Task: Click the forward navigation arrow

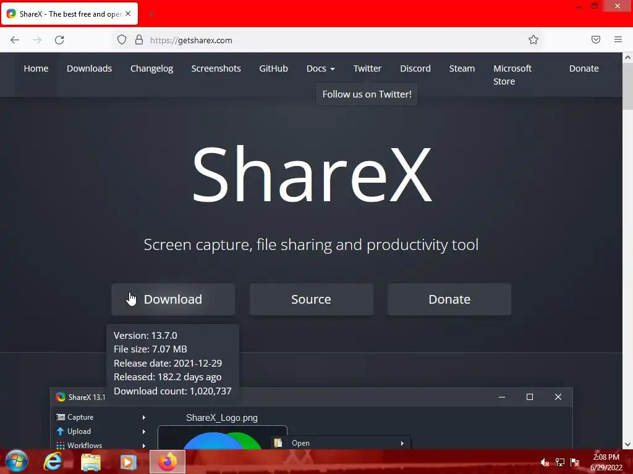Action: (x=37, y=40)
